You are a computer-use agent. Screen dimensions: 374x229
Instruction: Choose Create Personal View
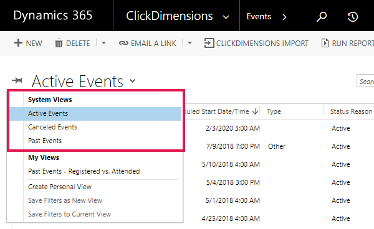pos(60,187)
